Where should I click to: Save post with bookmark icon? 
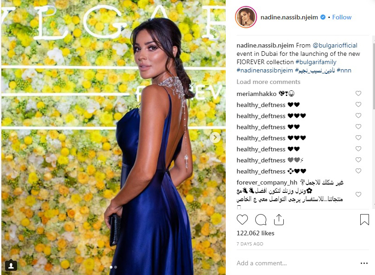[364, 220]
